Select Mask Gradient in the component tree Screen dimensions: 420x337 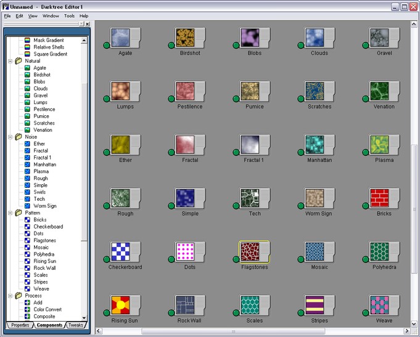49,40
